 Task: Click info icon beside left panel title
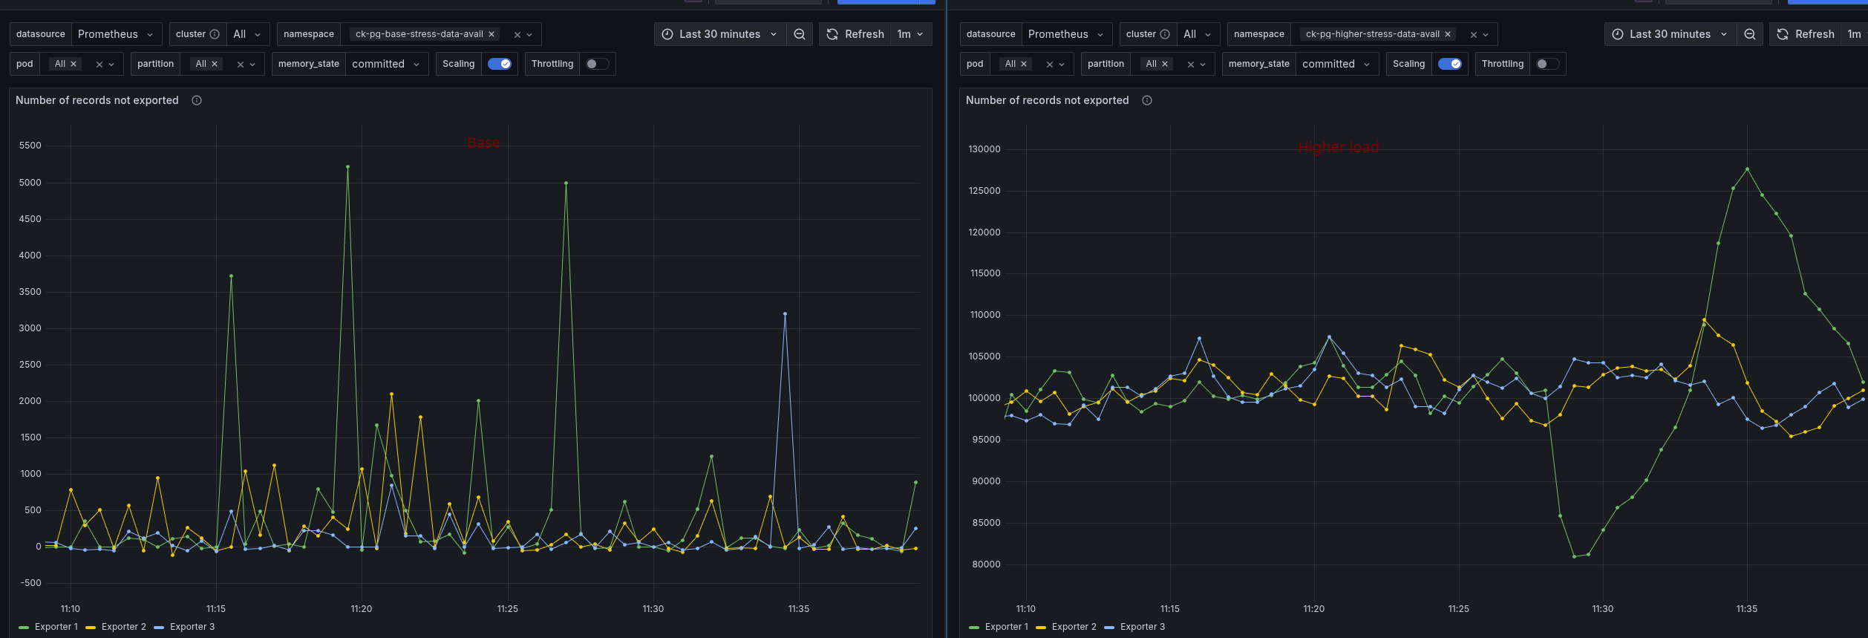click(197, 100)
